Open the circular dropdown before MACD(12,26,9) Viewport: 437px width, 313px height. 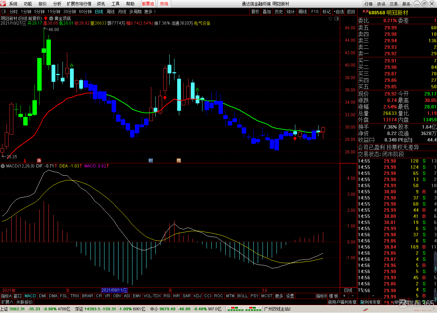point(3,166)
